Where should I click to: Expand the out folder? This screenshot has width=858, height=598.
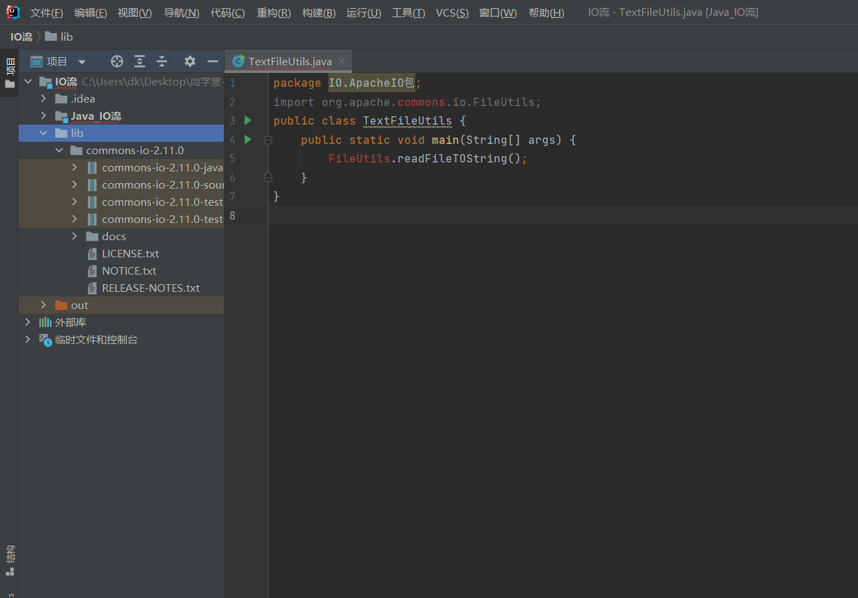click(x=43, y=305)
